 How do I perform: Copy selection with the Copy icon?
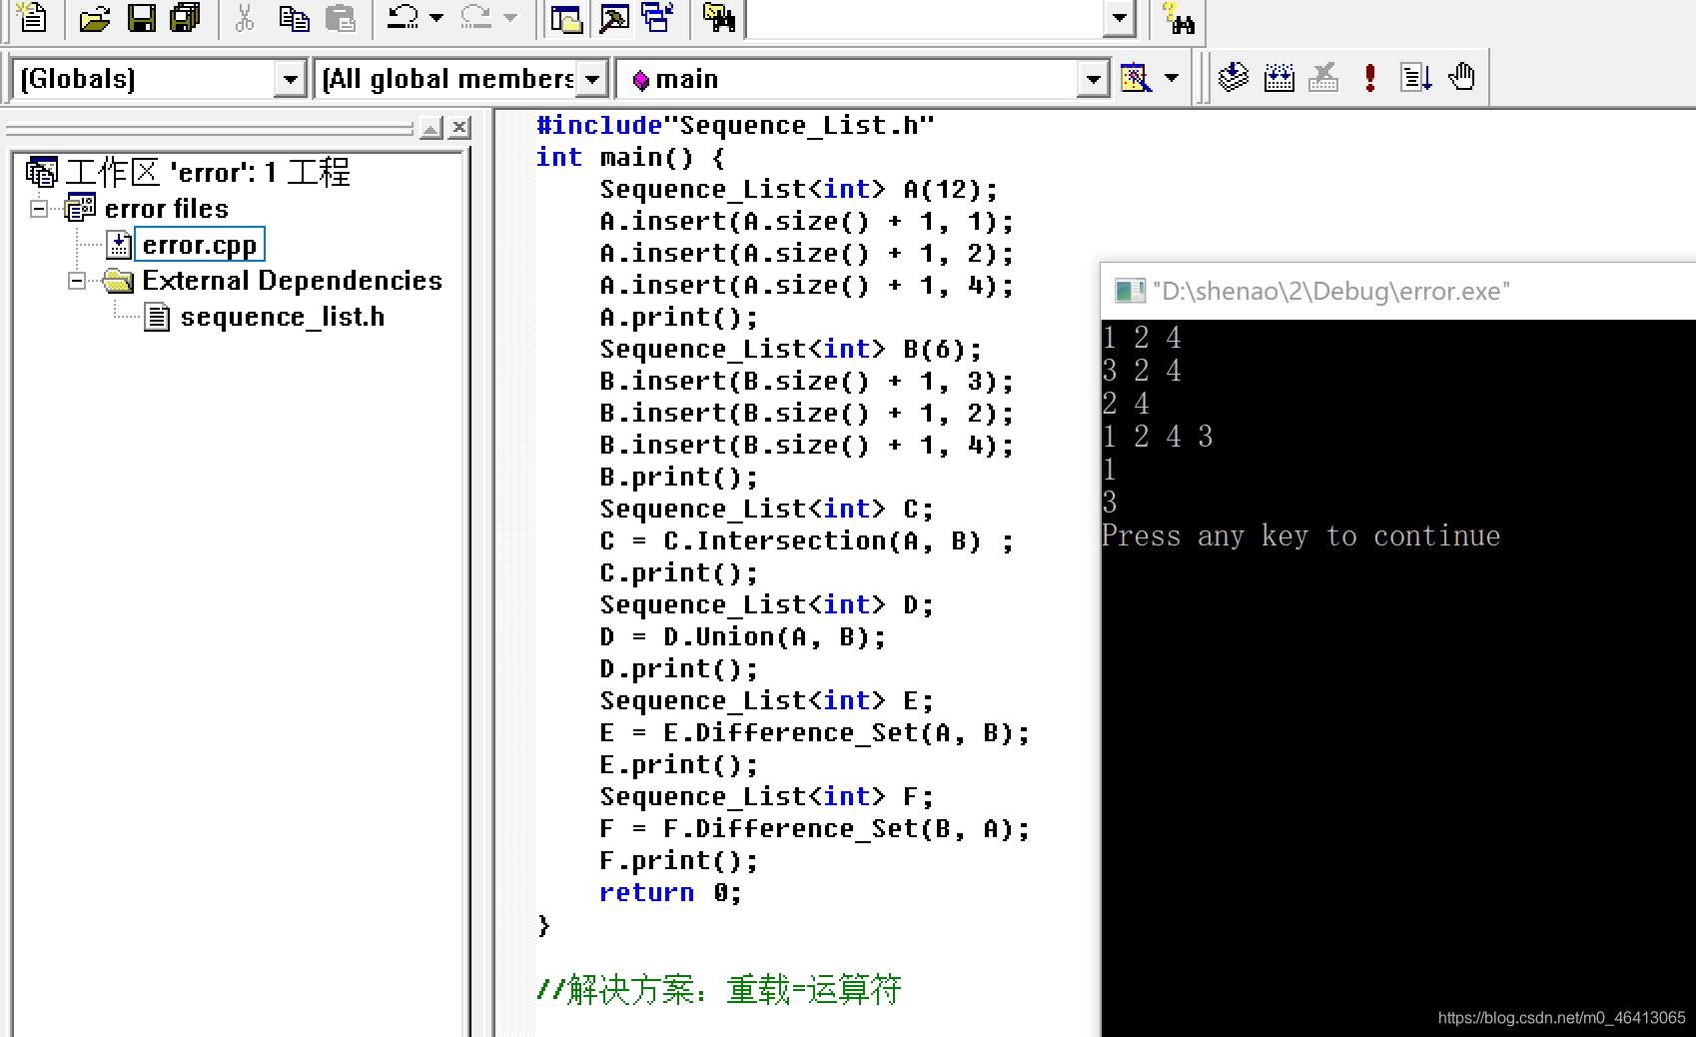(294, 17)
